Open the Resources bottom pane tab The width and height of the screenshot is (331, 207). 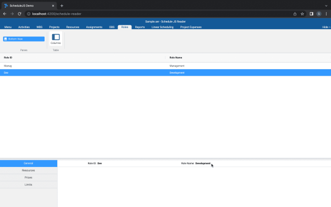coord(29,170)
